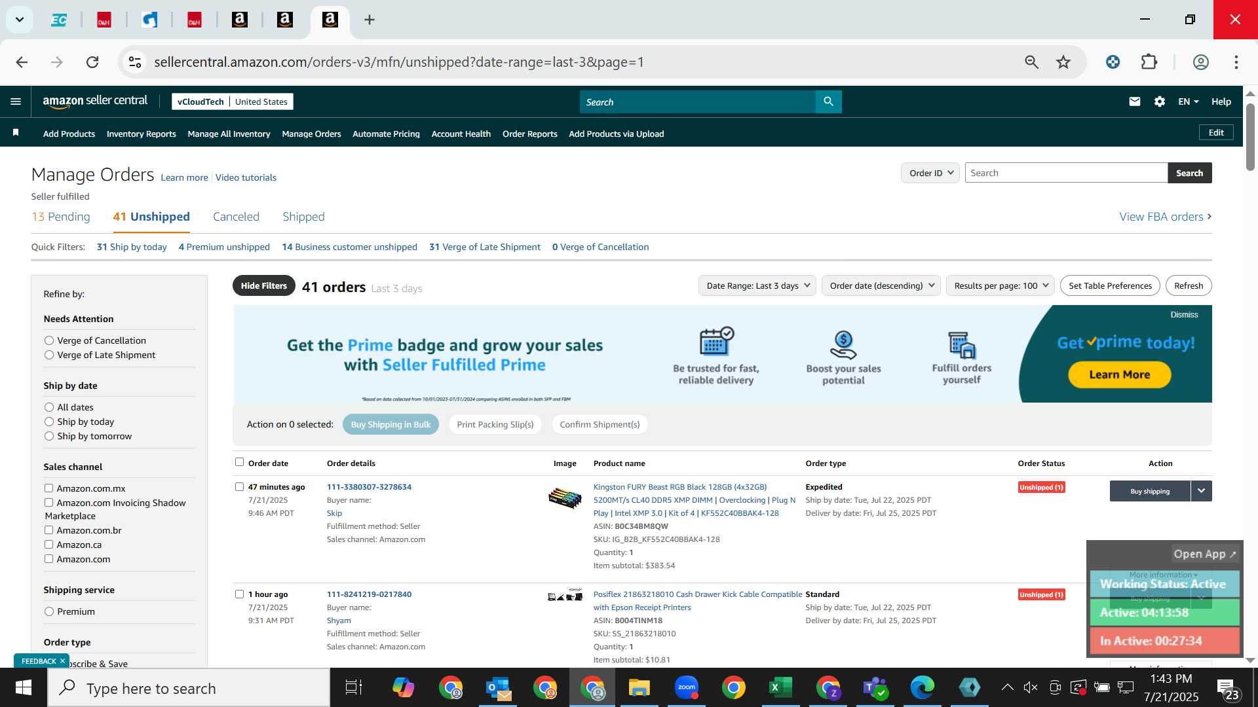Image resolution: width=1258 pixels, height=707 pixels.
Task: Click Set Table Preferences button
Action: click(1110, 285)
